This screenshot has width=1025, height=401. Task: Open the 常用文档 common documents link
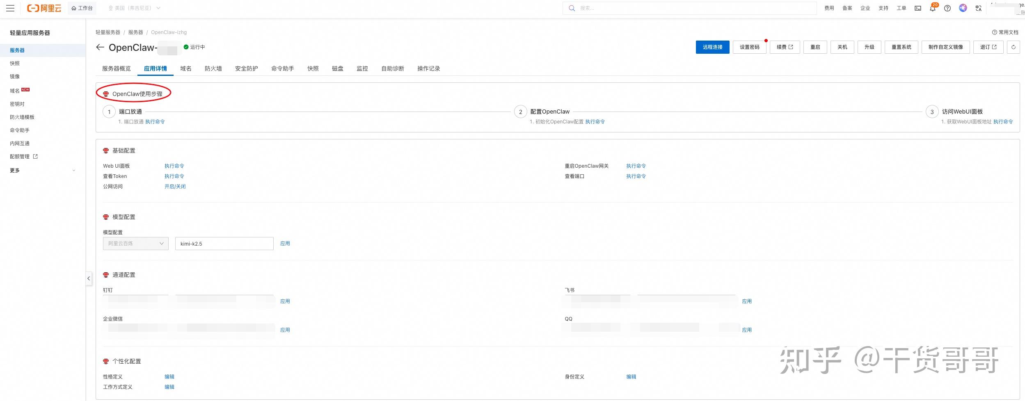click(x=1005, y=32)
